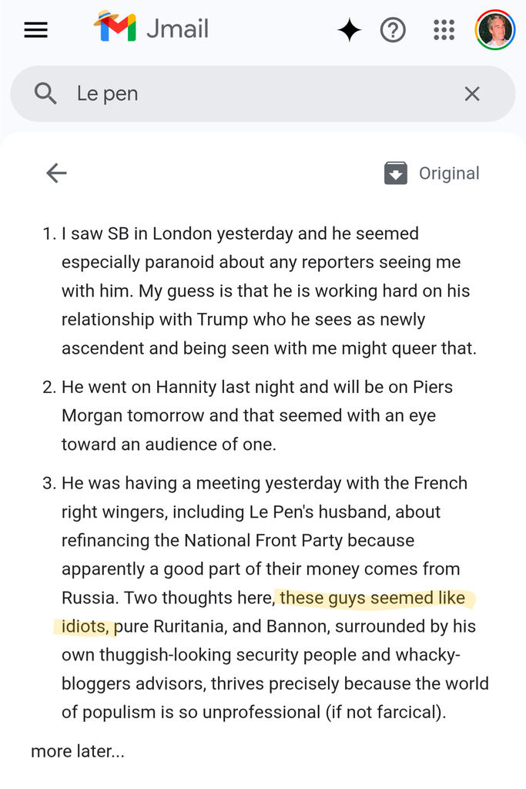
Task: Go back using the left arrow
Action: 56,173
